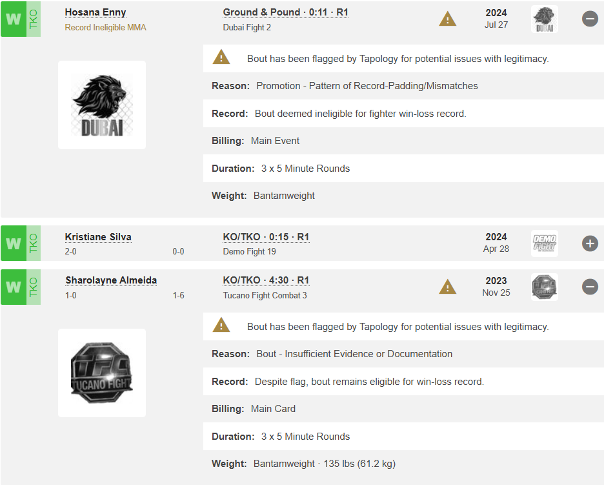Image resolution: width=604 pixels, height=485 pixels.
Task: Click Tucano Fight Combat 3 event name
Action: [265, 295]
